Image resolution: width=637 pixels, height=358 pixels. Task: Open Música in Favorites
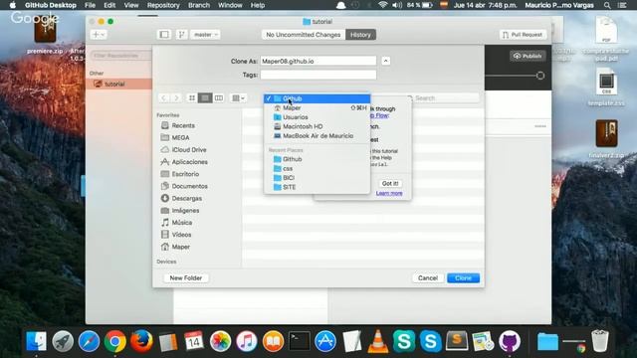point(181,223)
